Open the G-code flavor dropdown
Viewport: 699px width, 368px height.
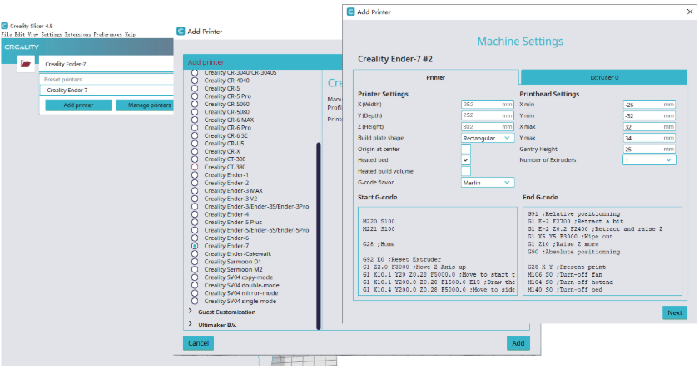(x=488, y=183)
